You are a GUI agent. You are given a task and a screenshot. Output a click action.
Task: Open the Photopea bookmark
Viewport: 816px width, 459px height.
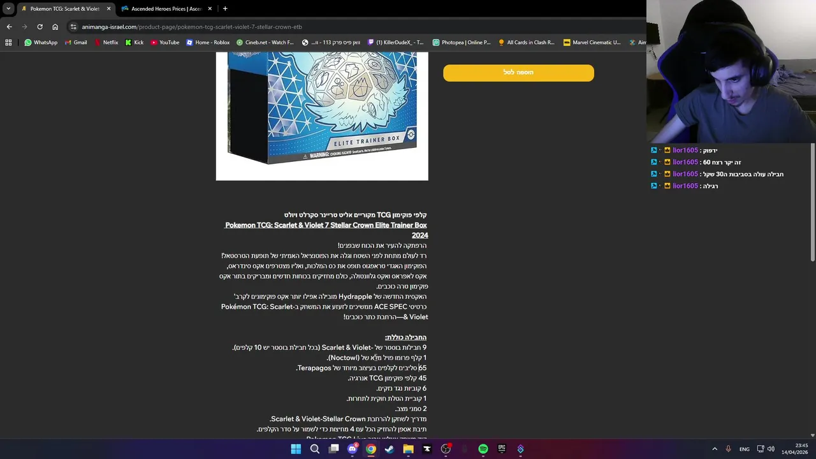tap(462, 43)
